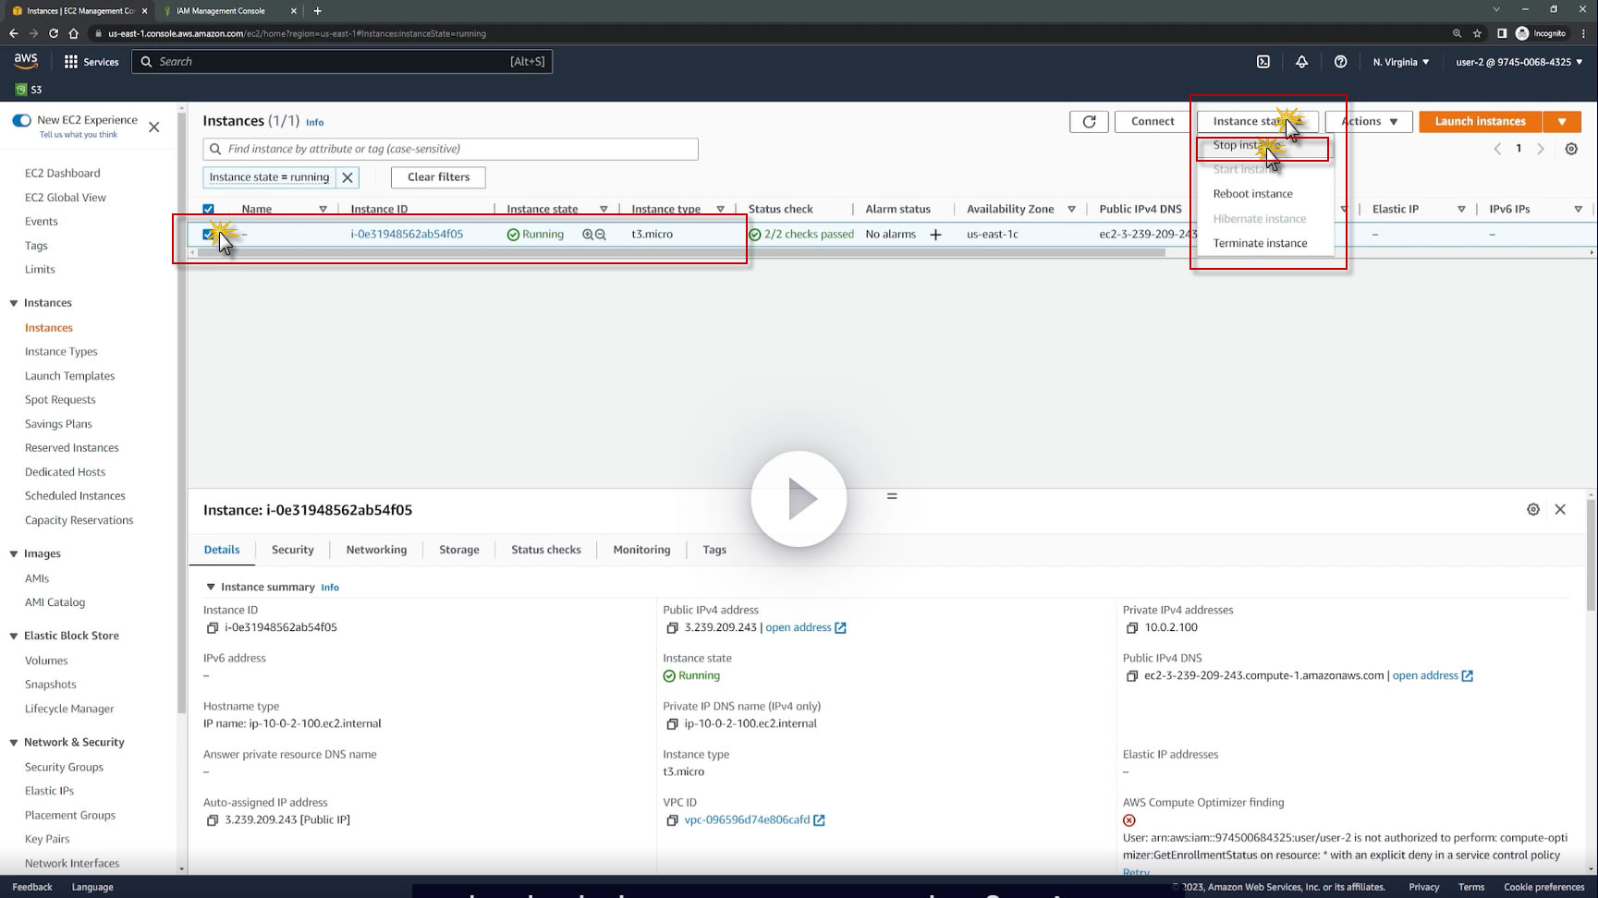The height and width of the screenshot is (898, 1598).
Task: Open the help question mark menu
Action: click(x=1340, y=62)
